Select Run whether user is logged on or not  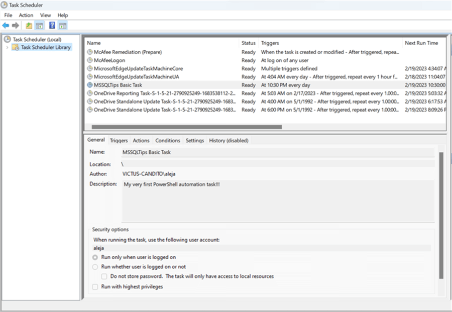(x=95, y=267)
